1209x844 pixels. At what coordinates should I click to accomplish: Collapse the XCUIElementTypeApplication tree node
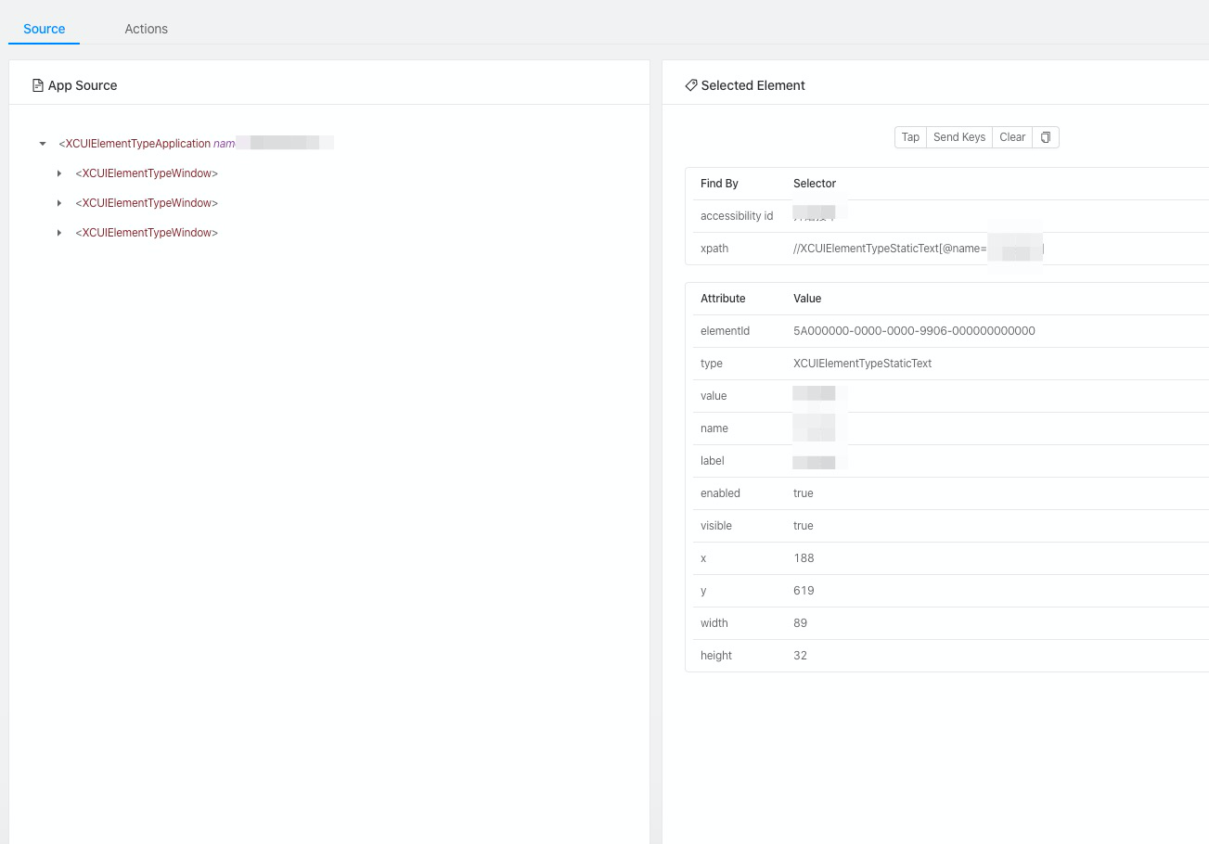click(x=43, y=144)
